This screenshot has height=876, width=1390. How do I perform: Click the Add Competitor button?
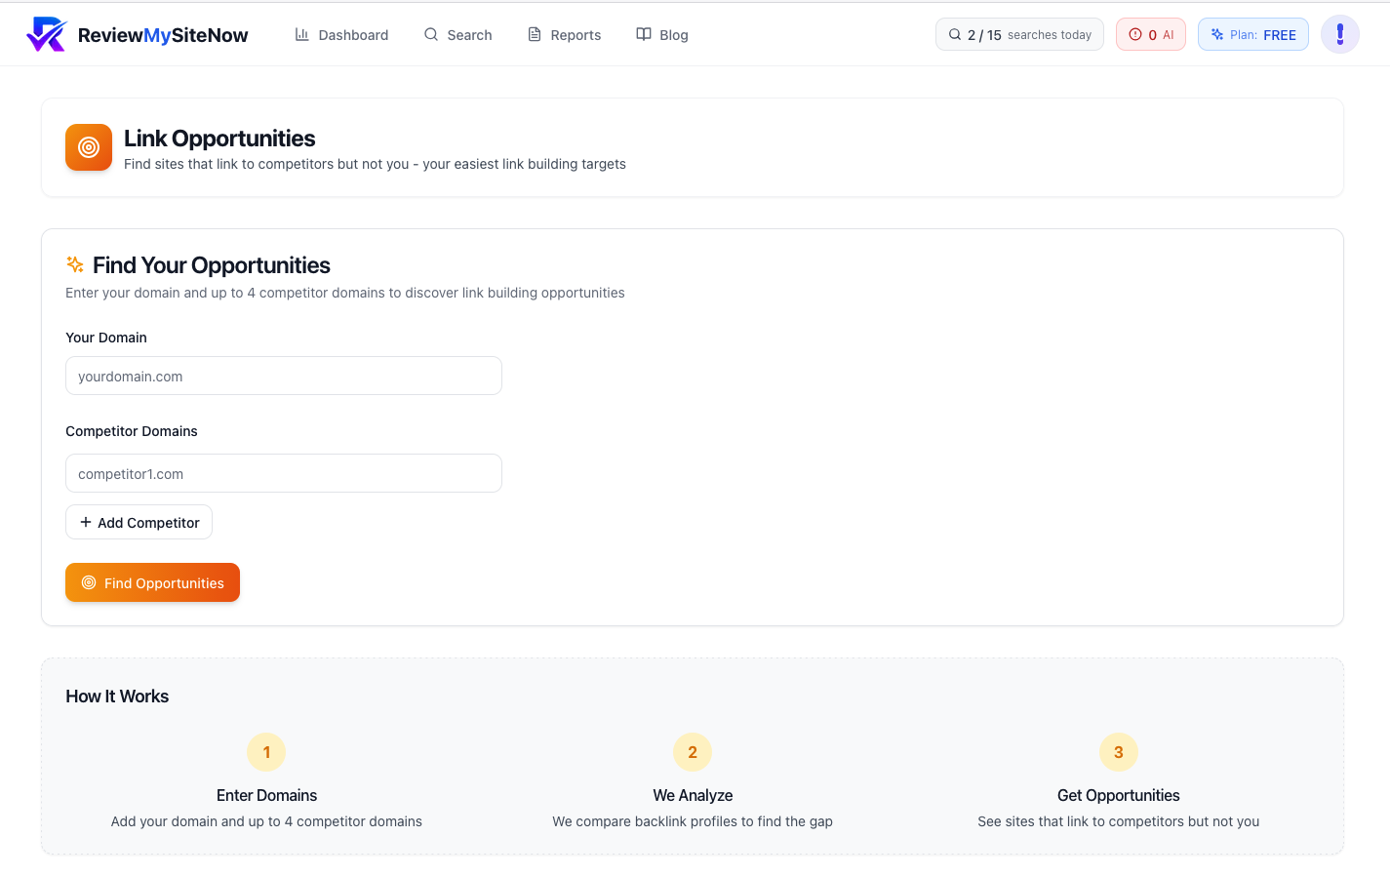click(x=139, y=522)
